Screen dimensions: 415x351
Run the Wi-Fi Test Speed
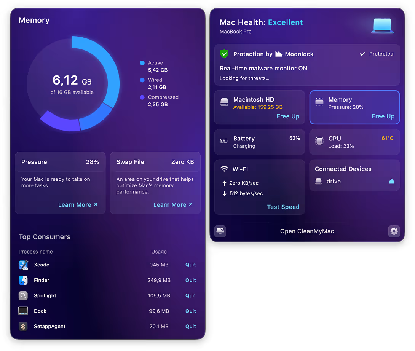coord(283,207)
